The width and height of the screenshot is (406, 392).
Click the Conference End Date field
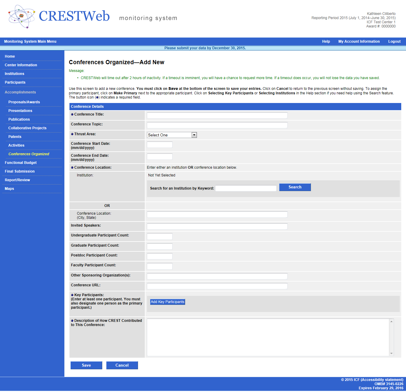pyautogui.click(x=160, y=156)
